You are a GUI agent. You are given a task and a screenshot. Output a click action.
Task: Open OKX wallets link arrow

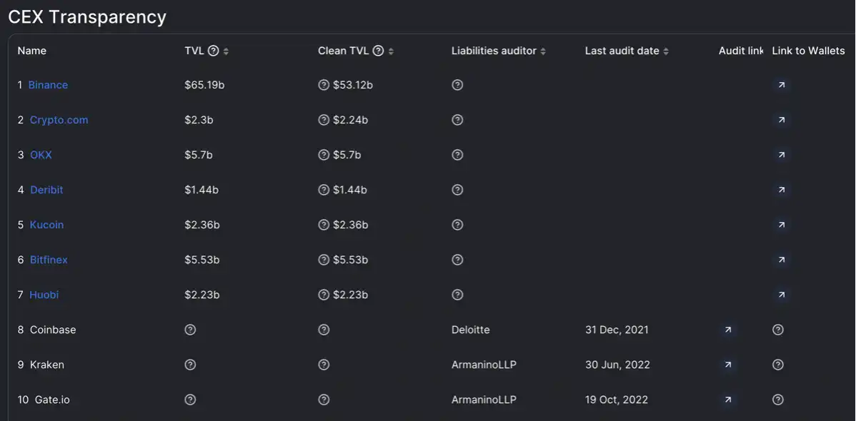782,155
